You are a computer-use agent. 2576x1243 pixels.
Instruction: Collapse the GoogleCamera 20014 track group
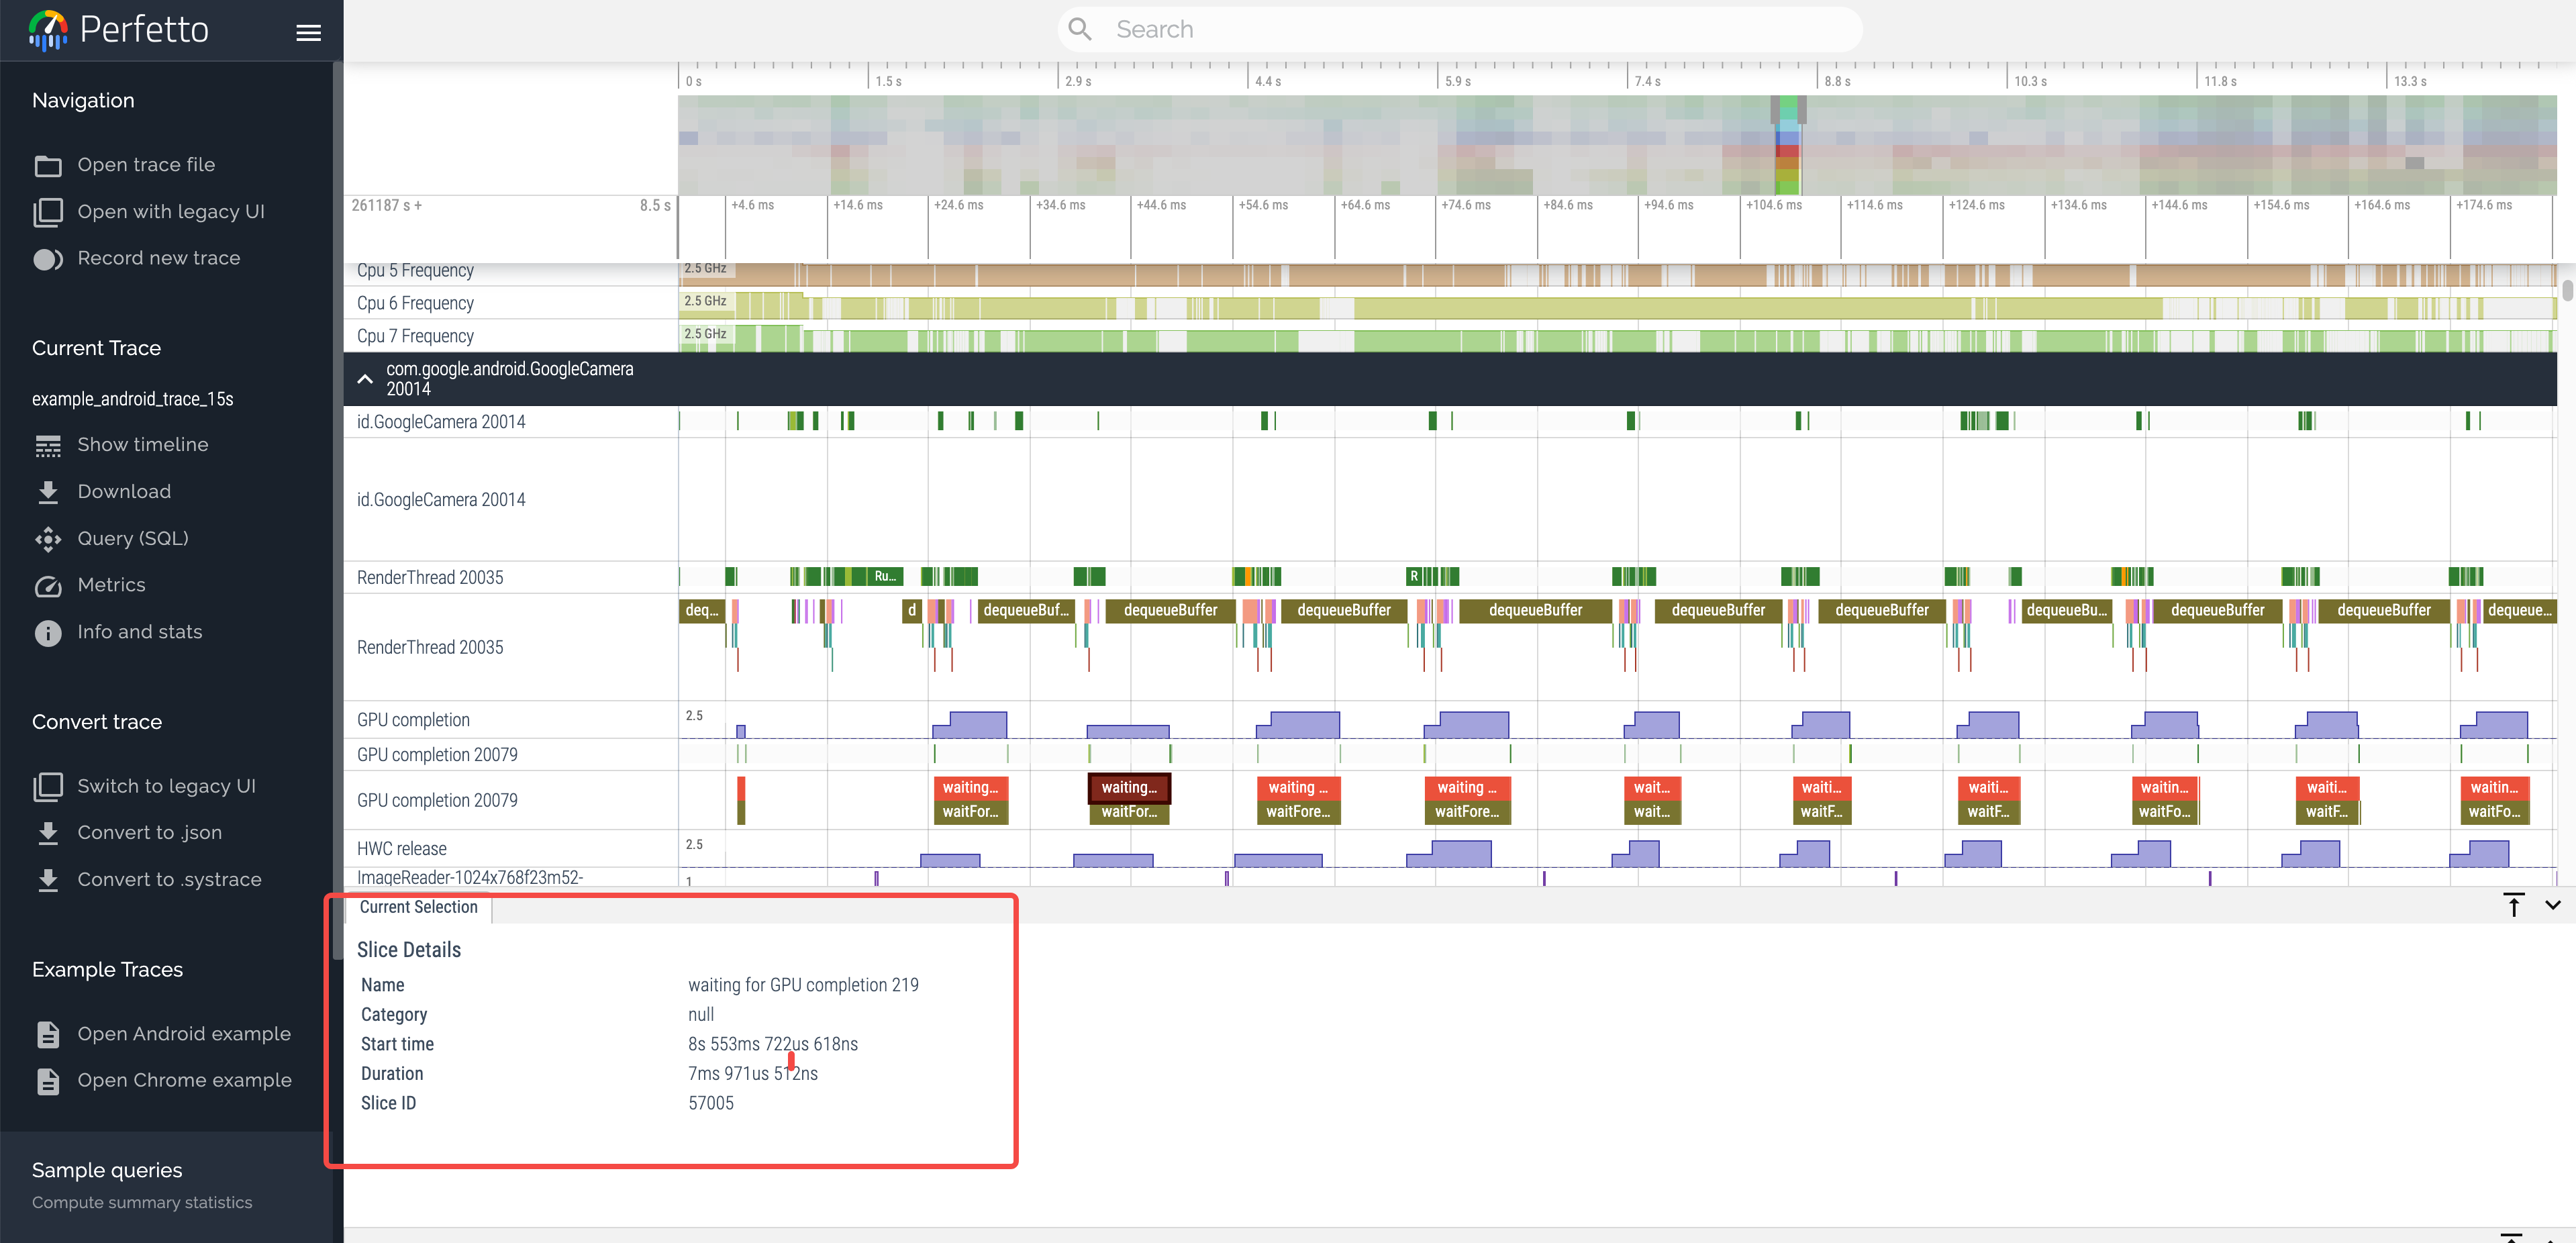365,379
